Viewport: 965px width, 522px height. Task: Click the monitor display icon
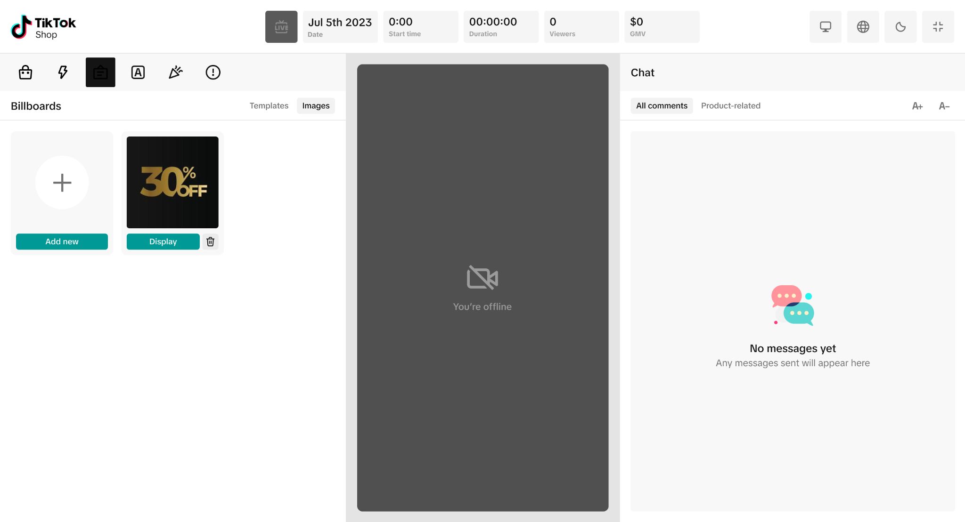(826, 27)
